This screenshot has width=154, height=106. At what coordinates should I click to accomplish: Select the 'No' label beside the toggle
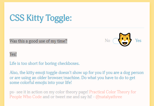coord(107,41)
